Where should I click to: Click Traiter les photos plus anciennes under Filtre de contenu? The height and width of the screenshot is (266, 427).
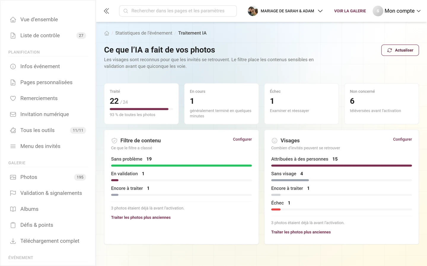pos(141,218)
